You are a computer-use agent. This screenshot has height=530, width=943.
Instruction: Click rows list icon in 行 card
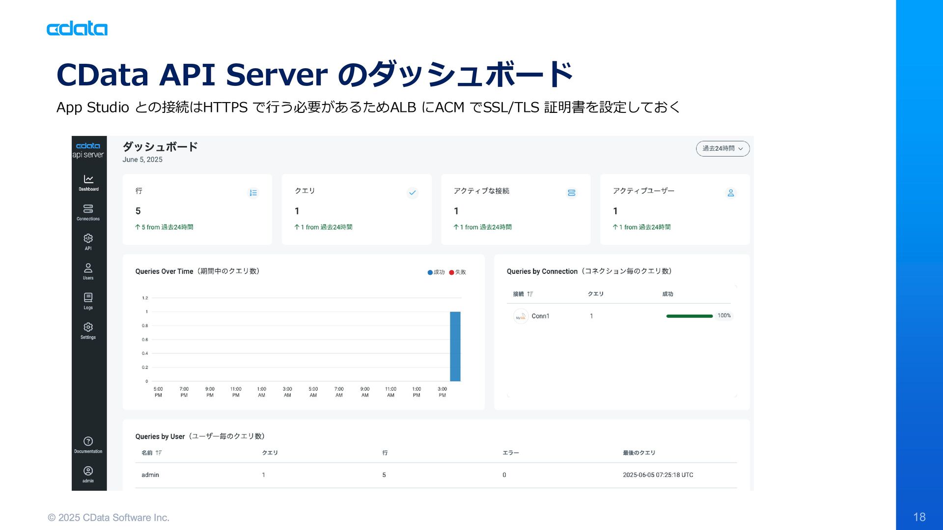tap(253, 193)
